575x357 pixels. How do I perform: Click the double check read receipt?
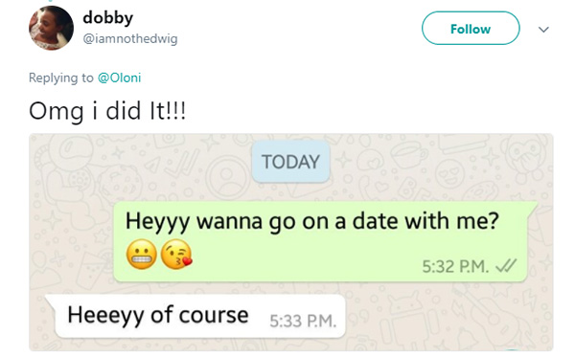pyautogui.click(x=506, y=265)
